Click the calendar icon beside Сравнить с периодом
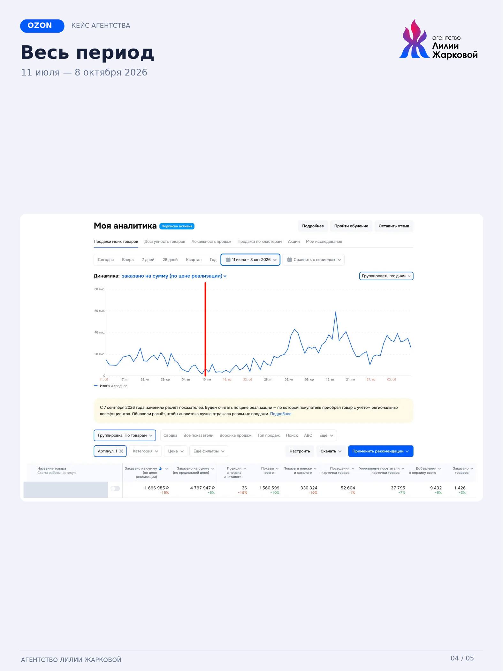Image resolution: width=503 pixels, height=671 pixels. point(289,260)
